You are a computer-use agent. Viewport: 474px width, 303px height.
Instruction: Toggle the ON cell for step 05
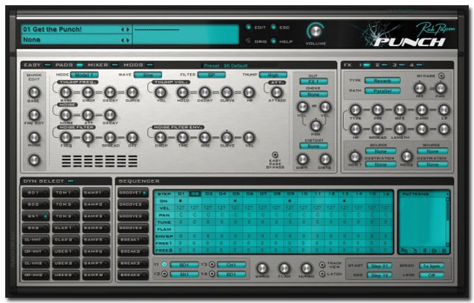[x=236, y=201]
